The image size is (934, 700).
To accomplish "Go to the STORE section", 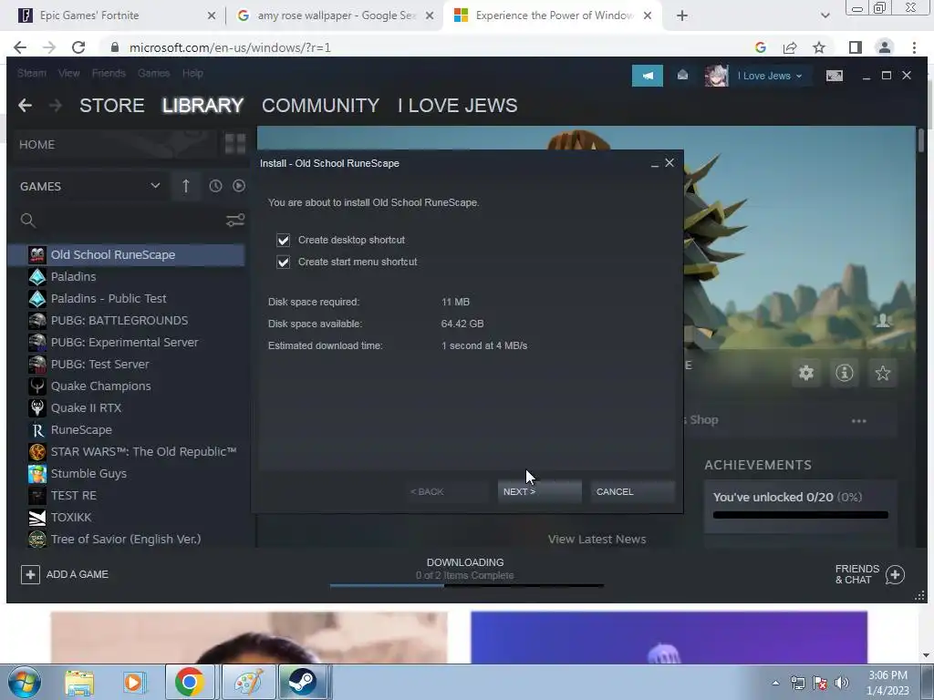I will coord(111,106).
